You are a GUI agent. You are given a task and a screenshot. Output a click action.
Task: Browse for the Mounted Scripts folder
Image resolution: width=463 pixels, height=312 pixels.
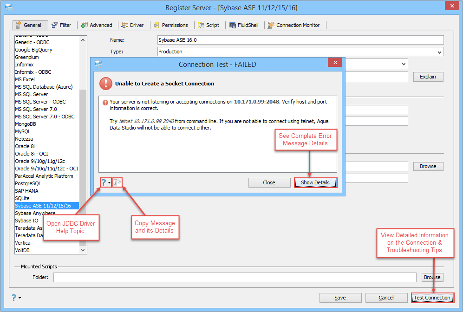432,278
